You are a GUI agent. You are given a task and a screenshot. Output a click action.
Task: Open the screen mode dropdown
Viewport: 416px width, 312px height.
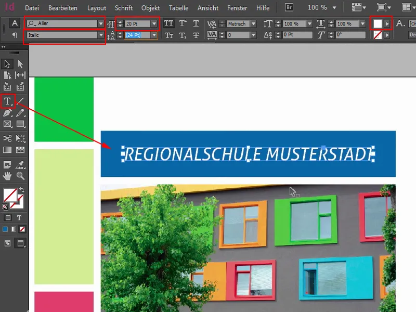pyautogui.click(x=383, y=7)
